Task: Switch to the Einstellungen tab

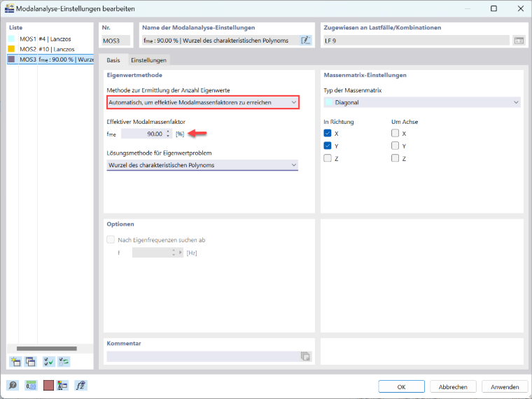Action: click(148, 60)
